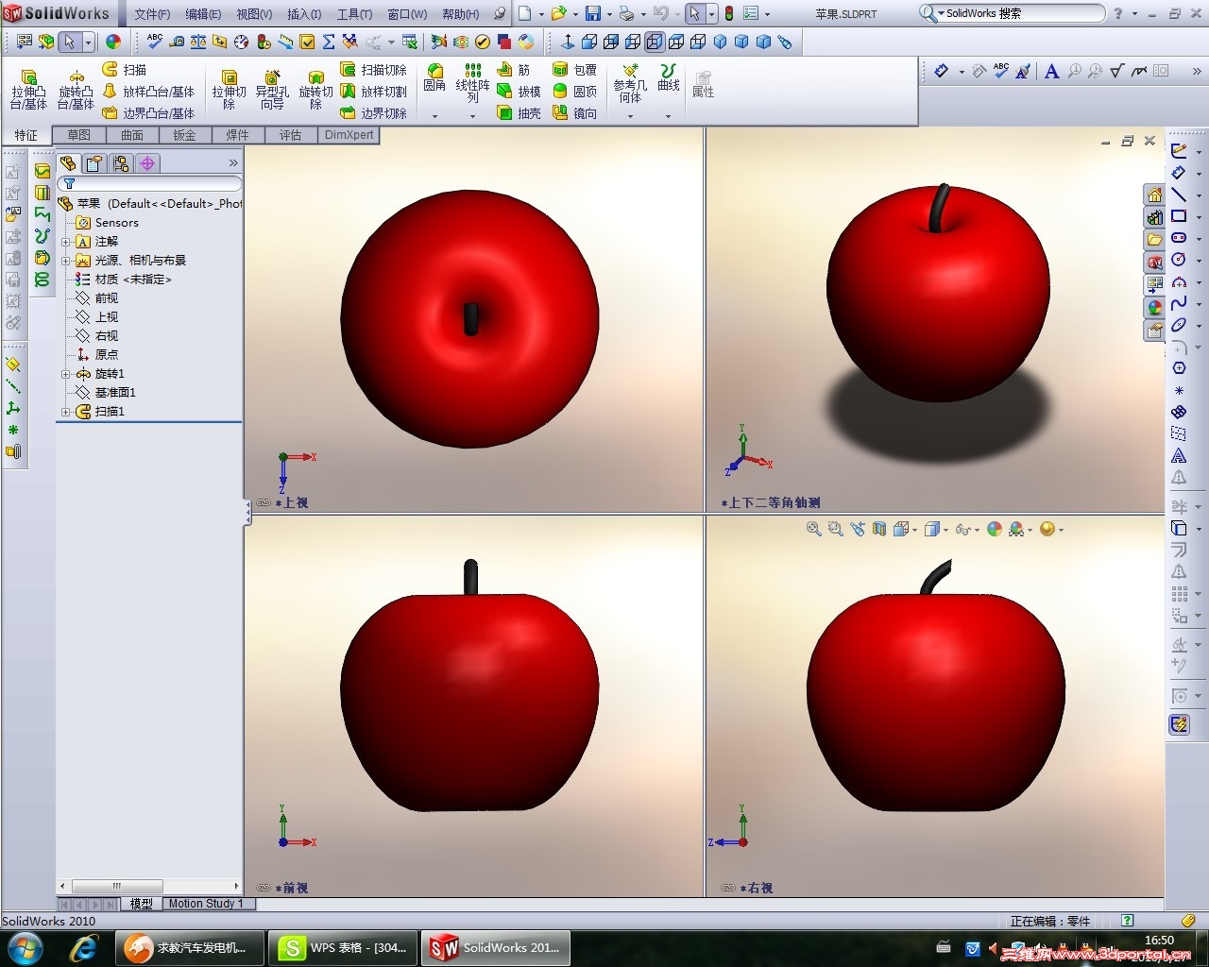Viewport: 1209px width, 967px height.
Task: Open WPS 表格 from the taskbar
Action: tap(343, 947)
